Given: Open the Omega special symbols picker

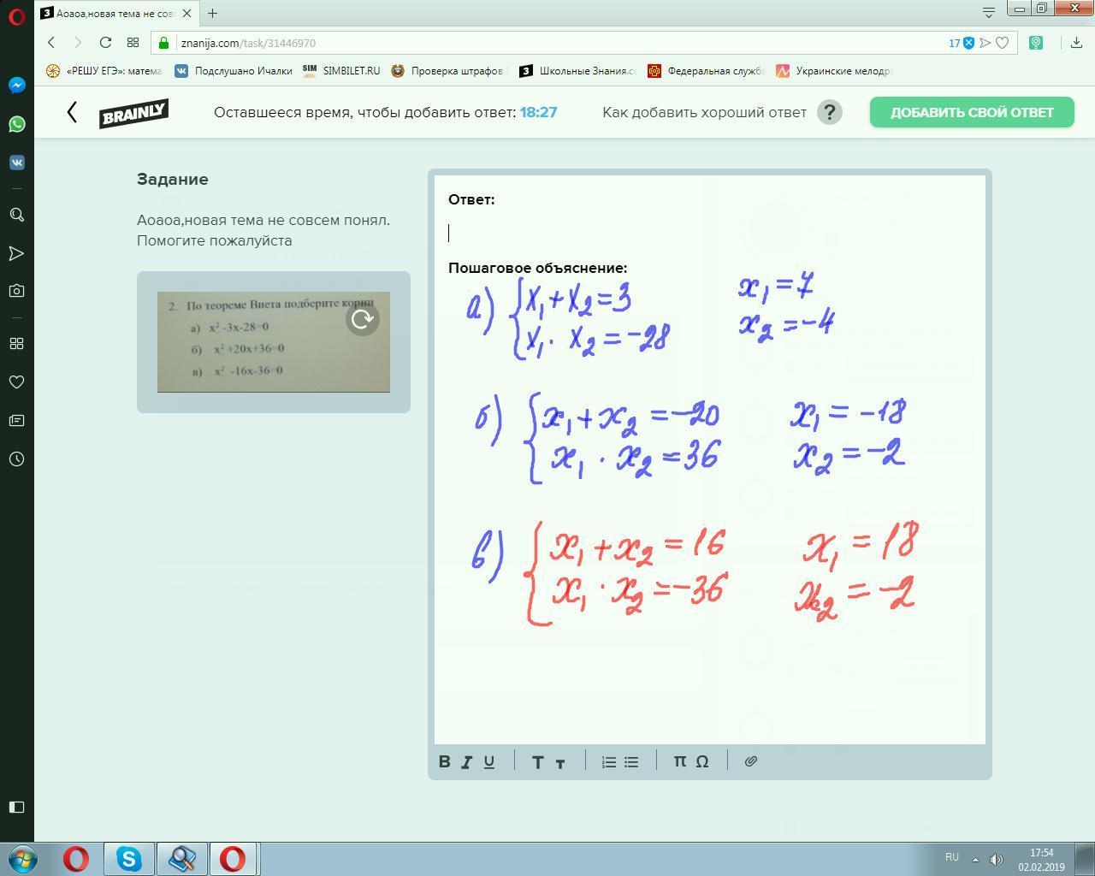Looking at the screenshot, I should click(x=702, y=761).
